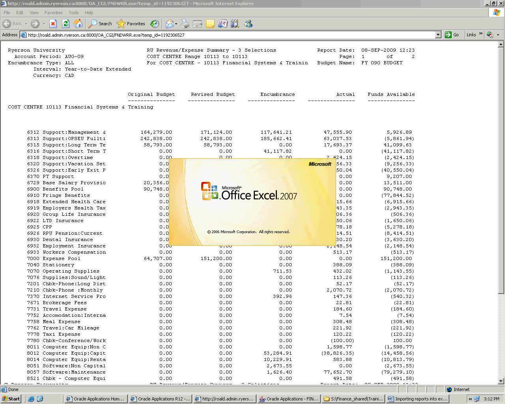Expand the address bar dropdown
Viewport: 505px width, 404px height.
click(438, 35)
